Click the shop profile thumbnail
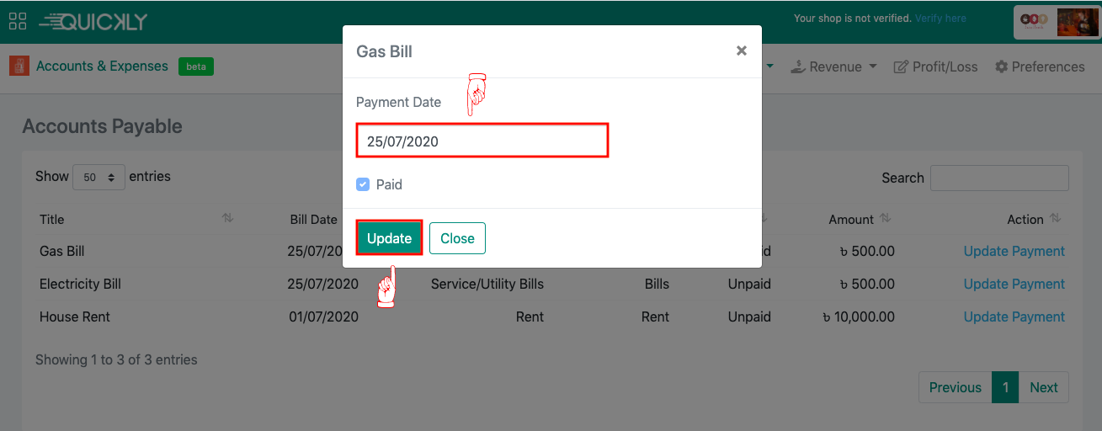The width and height of the screenshot is (1102, 431). (x=1056, y=22)
